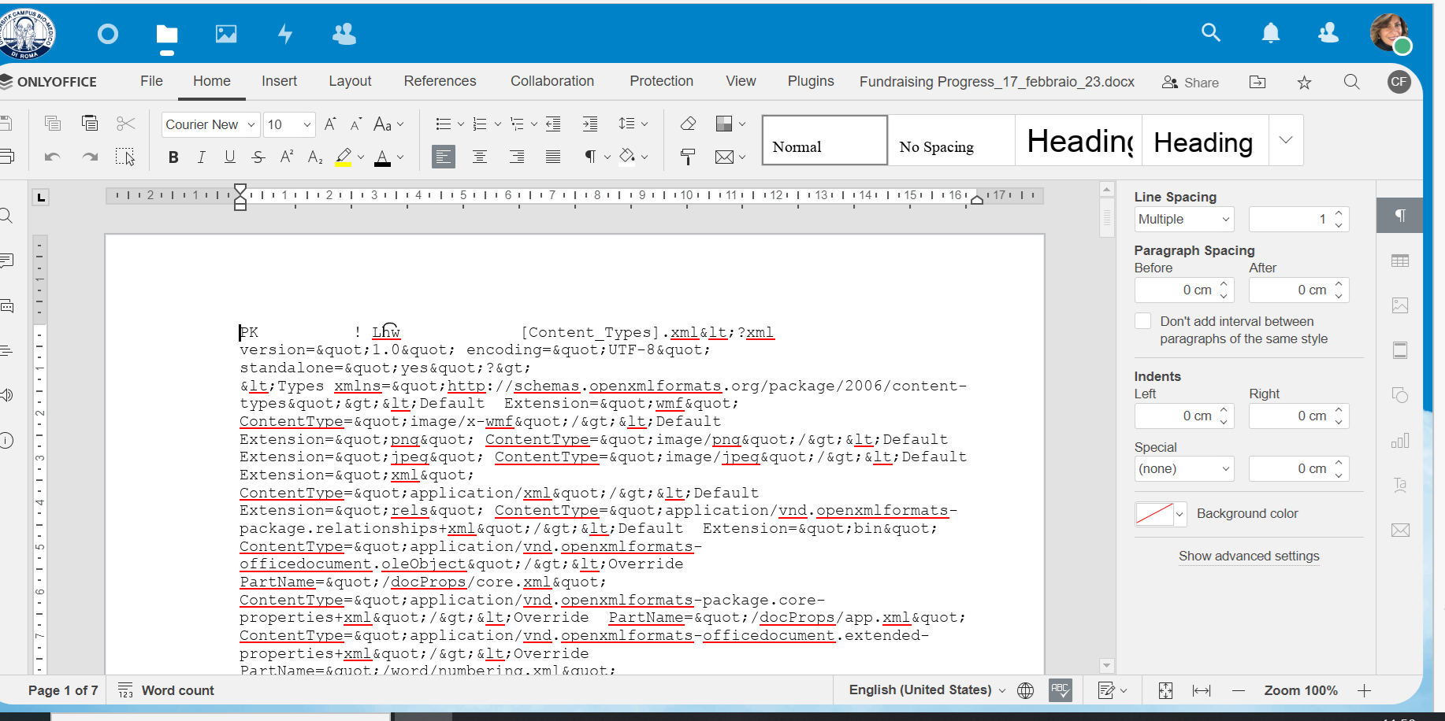Click the paste icon

pyautogui.click(x=90, y=123)
